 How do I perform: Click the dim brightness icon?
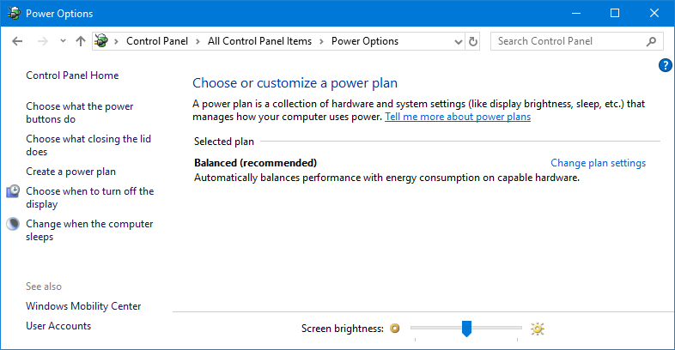pyautogui.click(x=395, y=329)
